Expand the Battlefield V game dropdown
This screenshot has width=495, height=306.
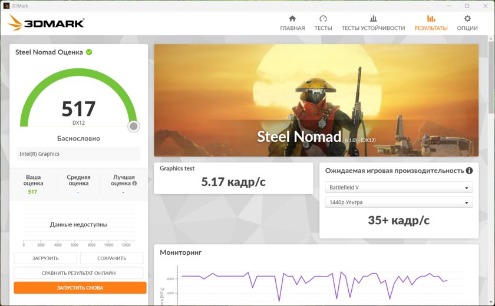[x=399, y=187]
